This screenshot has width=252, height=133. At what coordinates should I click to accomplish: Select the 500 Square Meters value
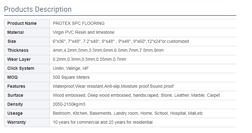click(71, 77)
